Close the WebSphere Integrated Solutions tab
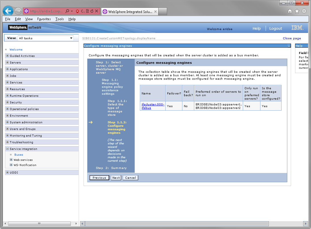 (155, 12)
